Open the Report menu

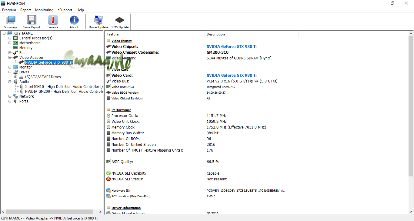(25, 10)
